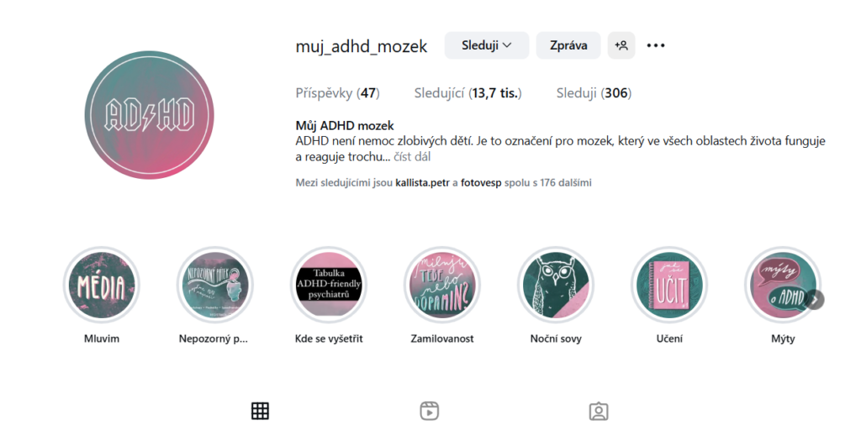The height and width of the screenshot is (424, 861).
Task: Switch to the posts grid view tab
Action: (260, 411)
